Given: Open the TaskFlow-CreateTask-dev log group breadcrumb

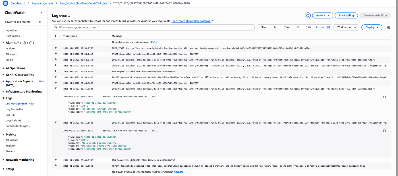Looking at the screenshot, I should pyautogui.click(x=83, y=3).
